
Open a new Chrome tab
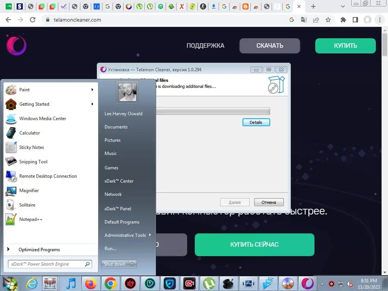tap(313, 6)
